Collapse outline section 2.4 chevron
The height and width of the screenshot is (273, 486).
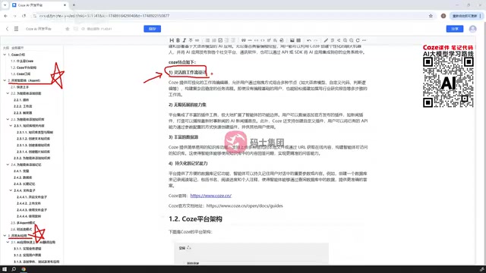(x=8, y=165)
